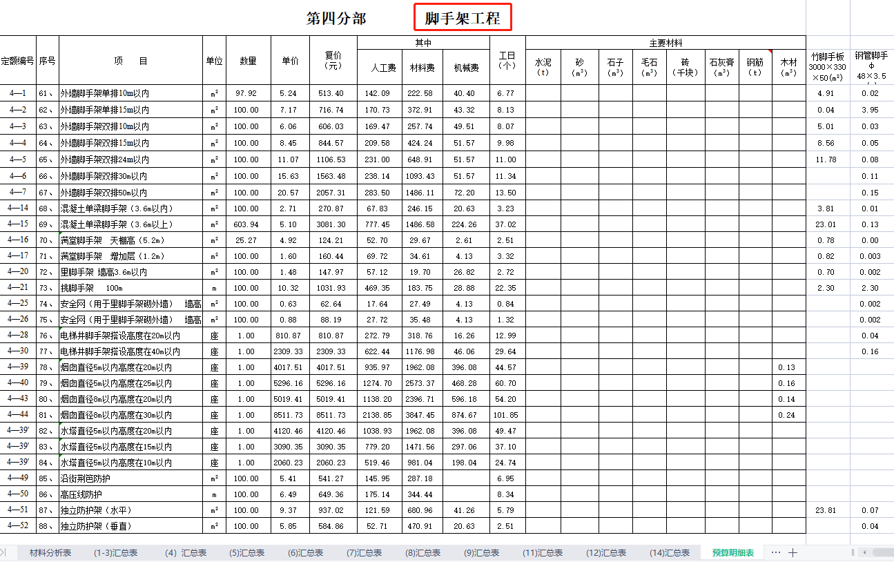
Task: Click the 单价 header cell
Action: 291,61
